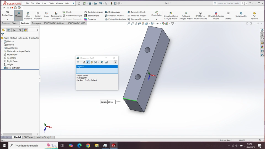Select Zoom to Fit in view toolbar
Screen dimensions: 265x149
point(129,23)
